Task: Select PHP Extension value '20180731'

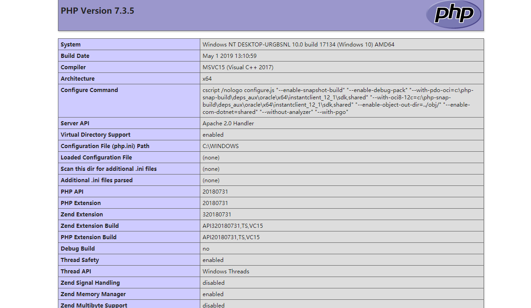Action: pyautogui.click(x=215, y=203)
